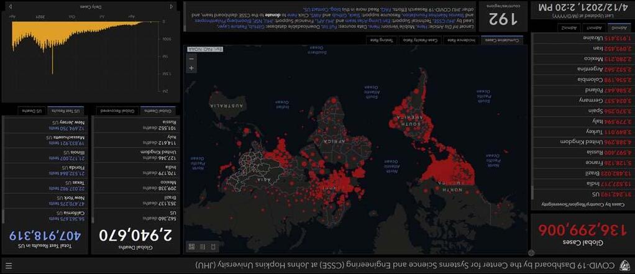Click the Johns Hopkins shield logo
Image resolution: width=635 pixels, height=274 pixels.
point(625,266)
